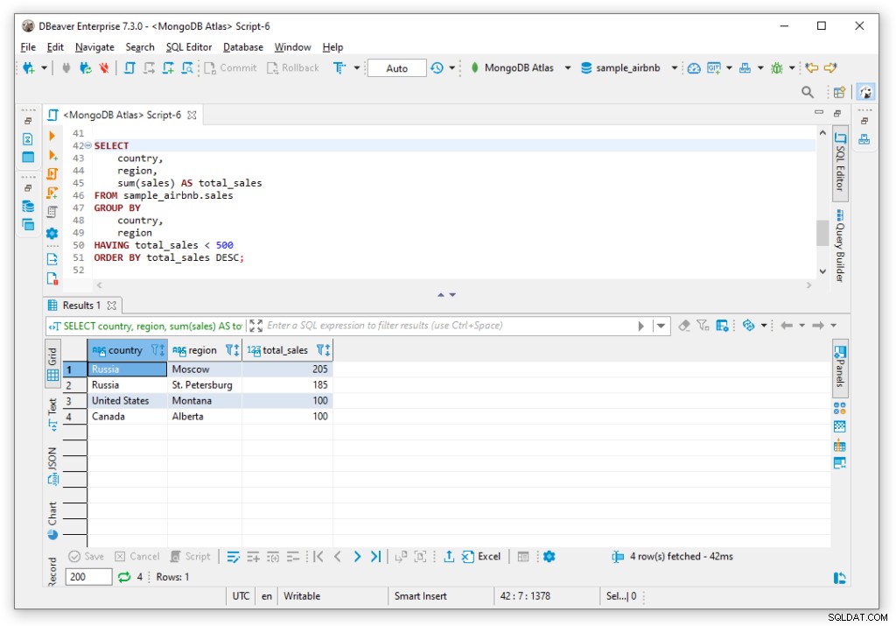Screen dimensions: 896x626
Task: Switch results to Chart view
Action: (52, 520)
